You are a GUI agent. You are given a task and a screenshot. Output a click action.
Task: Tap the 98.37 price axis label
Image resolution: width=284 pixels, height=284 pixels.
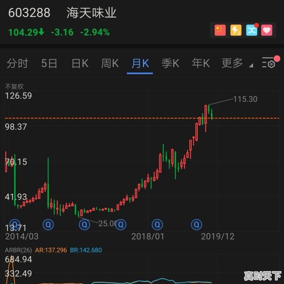click(x=16, y=127)
